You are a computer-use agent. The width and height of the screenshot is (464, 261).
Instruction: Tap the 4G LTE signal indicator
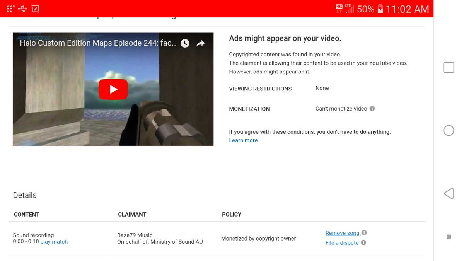(345, 9)
